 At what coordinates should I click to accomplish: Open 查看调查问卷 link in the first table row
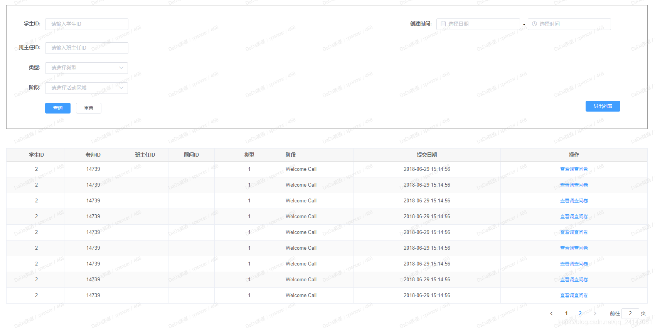coord(574,169)
